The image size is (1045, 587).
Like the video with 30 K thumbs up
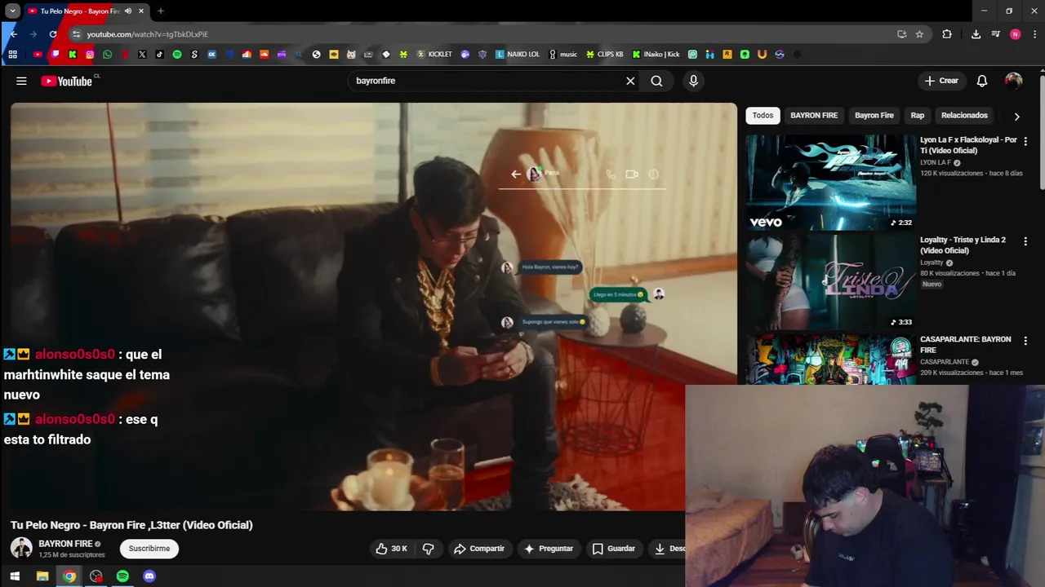click(391, 549)
